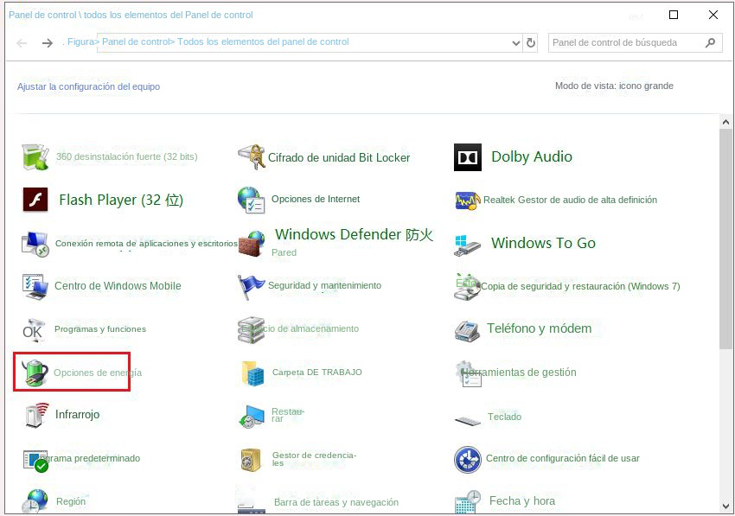Open the Windows To Go link

click(543, 243)
